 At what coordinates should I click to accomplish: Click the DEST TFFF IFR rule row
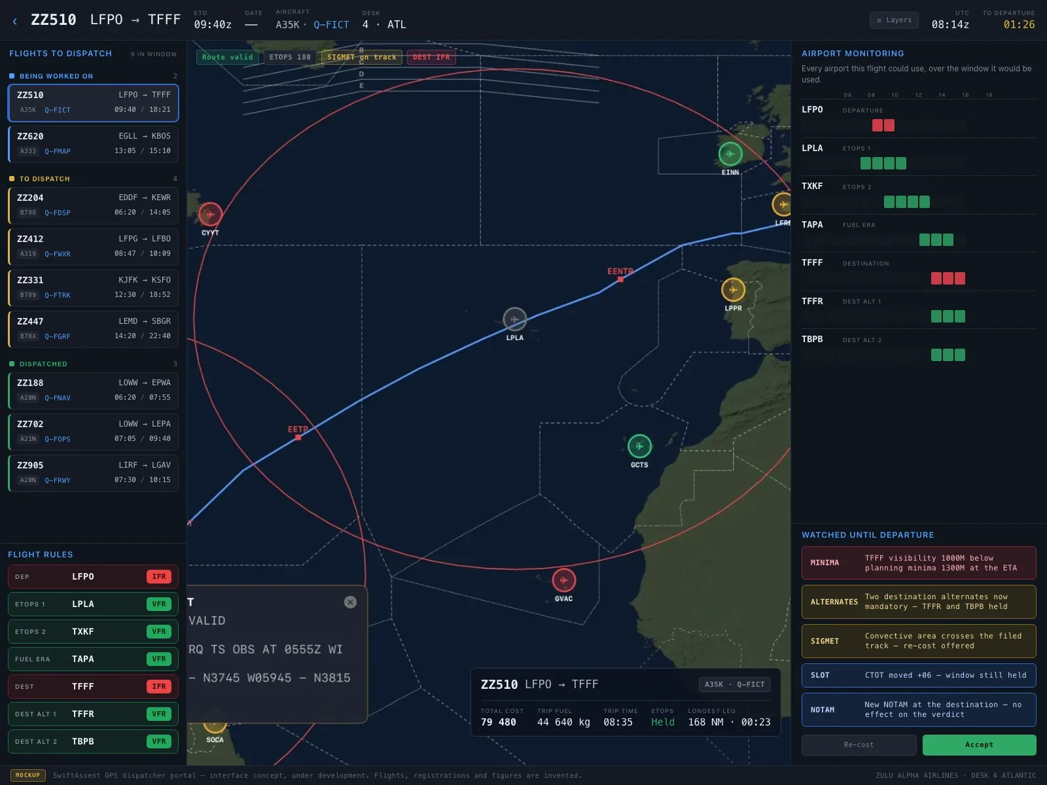pos(93,687)
